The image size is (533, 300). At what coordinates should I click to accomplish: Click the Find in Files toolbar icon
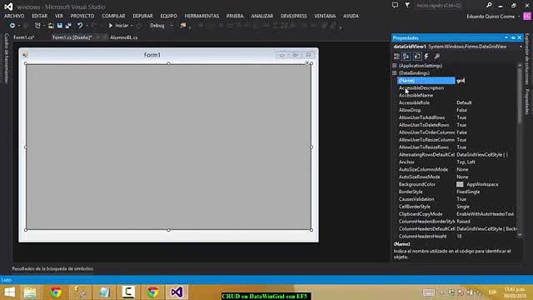(x=183, y=26)
